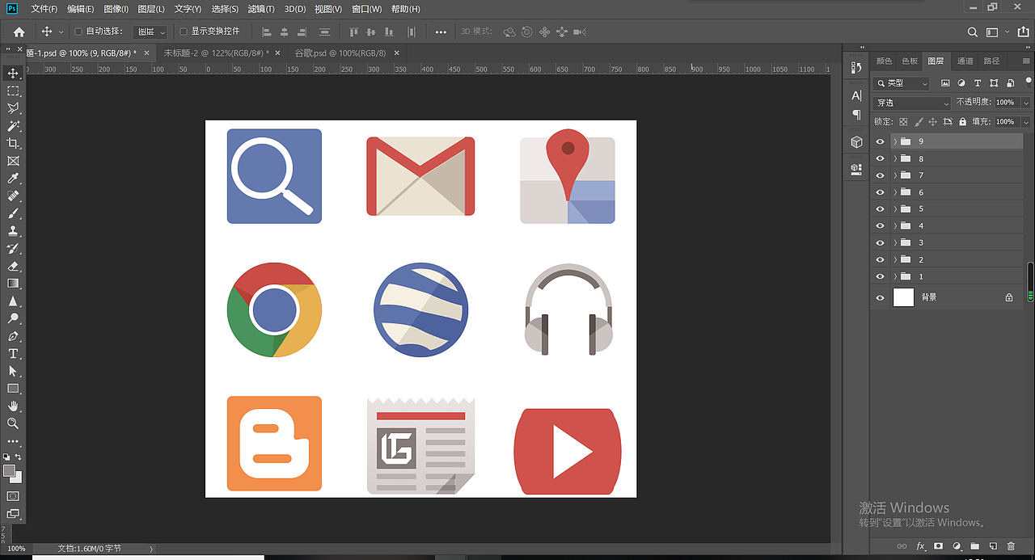Select the Sharpen/Blur tool
This screenshot has height=560, width=1035.
point(13,301)
